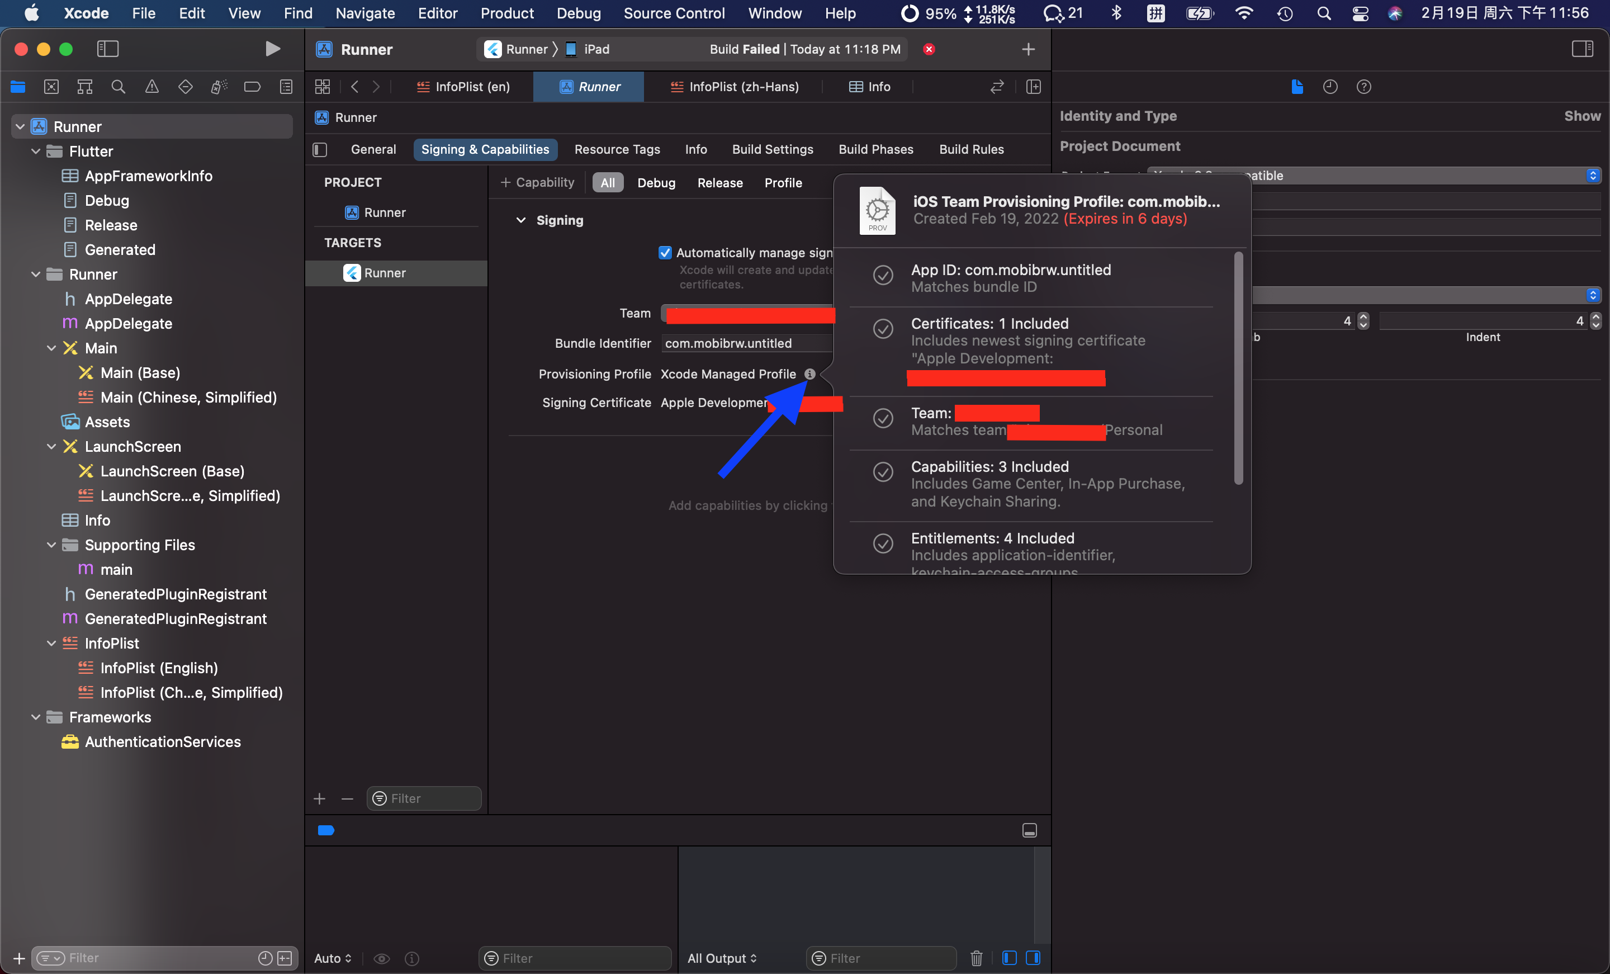Filter capabilities by Release

pyautogui.click(x=719, y=183)
